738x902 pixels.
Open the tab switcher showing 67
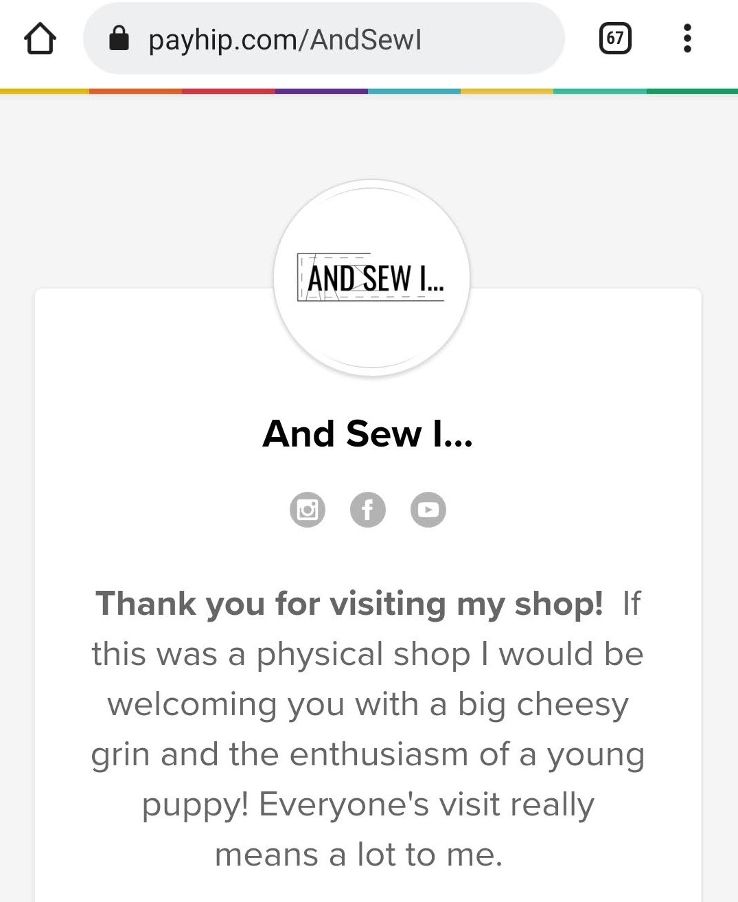pos(615,38)
